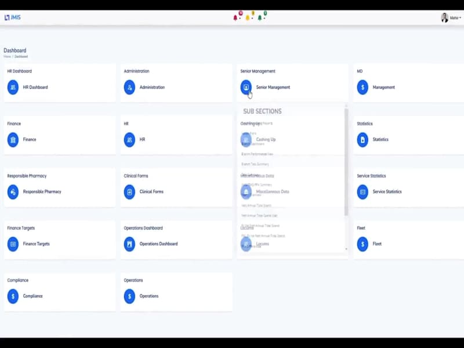464x348 pixels.
Task: Open the Management link in MD card
Action: tap(383, 88)
